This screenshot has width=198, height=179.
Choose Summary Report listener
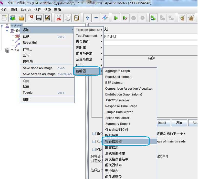click(130, 124)
